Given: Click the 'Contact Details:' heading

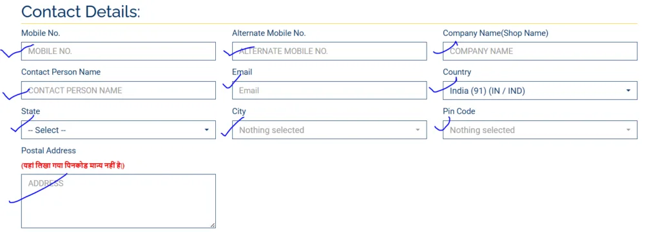Looking at the screenshot, I should tap(81, 12).
